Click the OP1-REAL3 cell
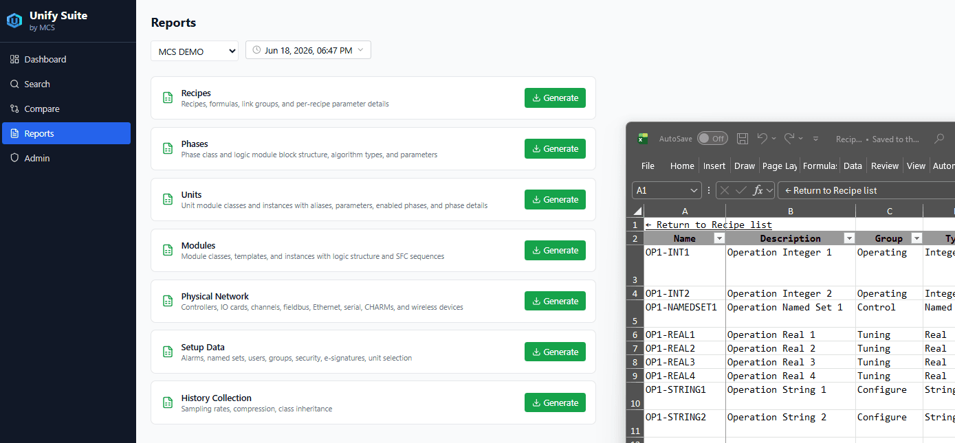Image resolution: width=955 pixels, height=443 pixels. (685, 362)
